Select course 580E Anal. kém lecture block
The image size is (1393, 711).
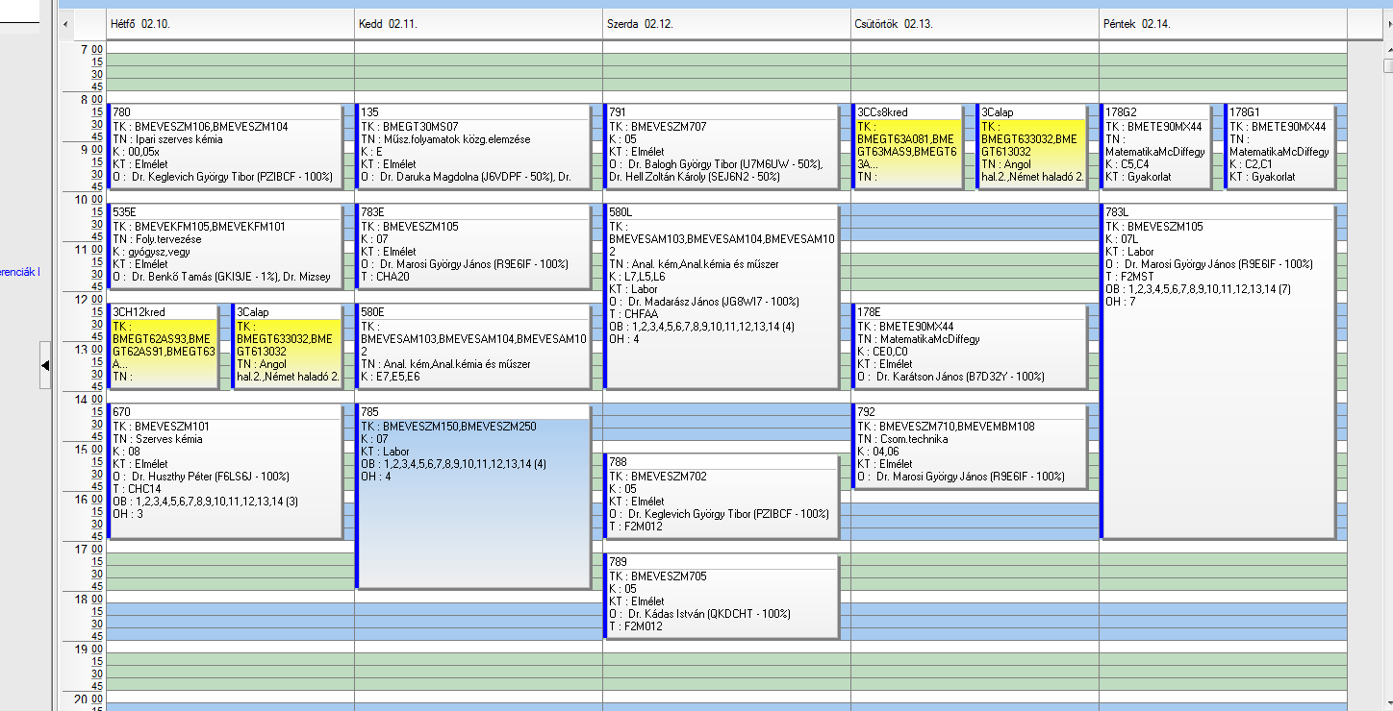pos(473,346)
